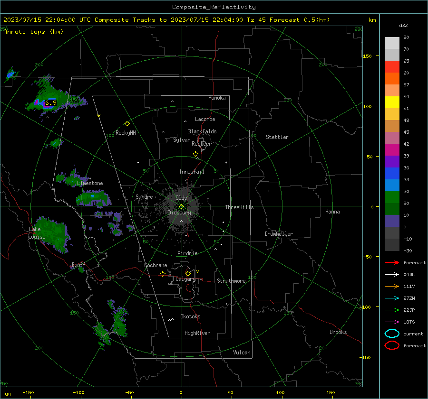The width and height of the screenshot is (428, 399).
Task: Click the Red Deer diamond station marker
Action: coord(195,154)
